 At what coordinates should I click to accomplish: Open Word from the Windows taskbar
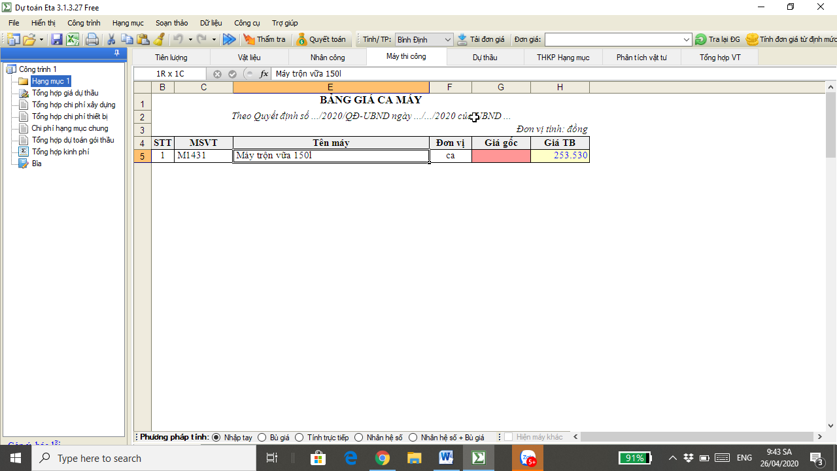[446, 458]
